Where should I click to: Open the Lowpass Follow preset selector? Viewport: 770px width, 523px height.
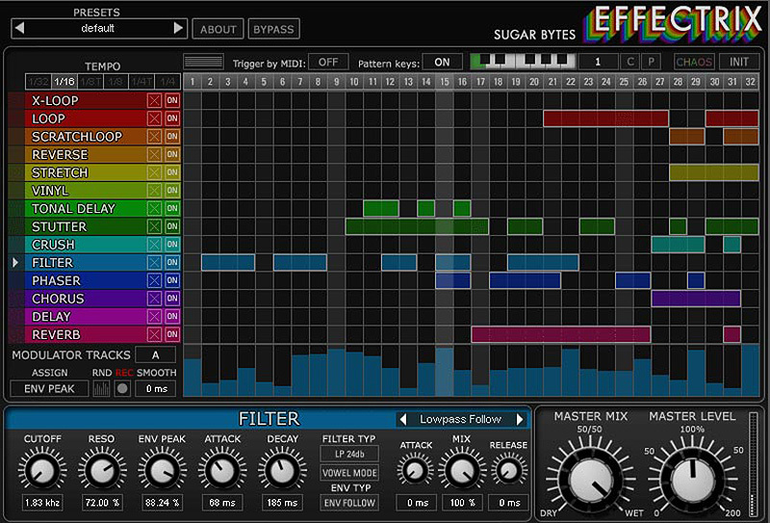[462, 419]
